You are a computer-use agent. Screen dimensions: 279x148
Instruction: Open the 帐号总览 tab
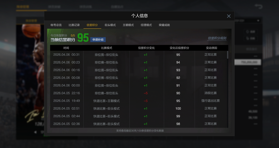(x=56, y=25)
